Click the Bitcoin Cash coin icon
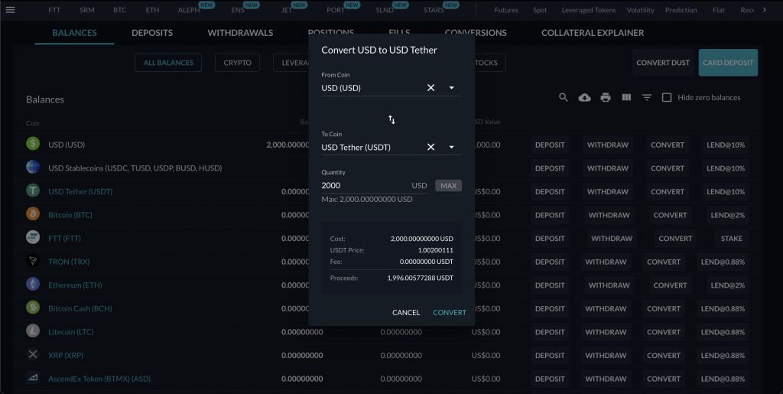Screen dimensions: 783x394 click(x=33, y=308)
